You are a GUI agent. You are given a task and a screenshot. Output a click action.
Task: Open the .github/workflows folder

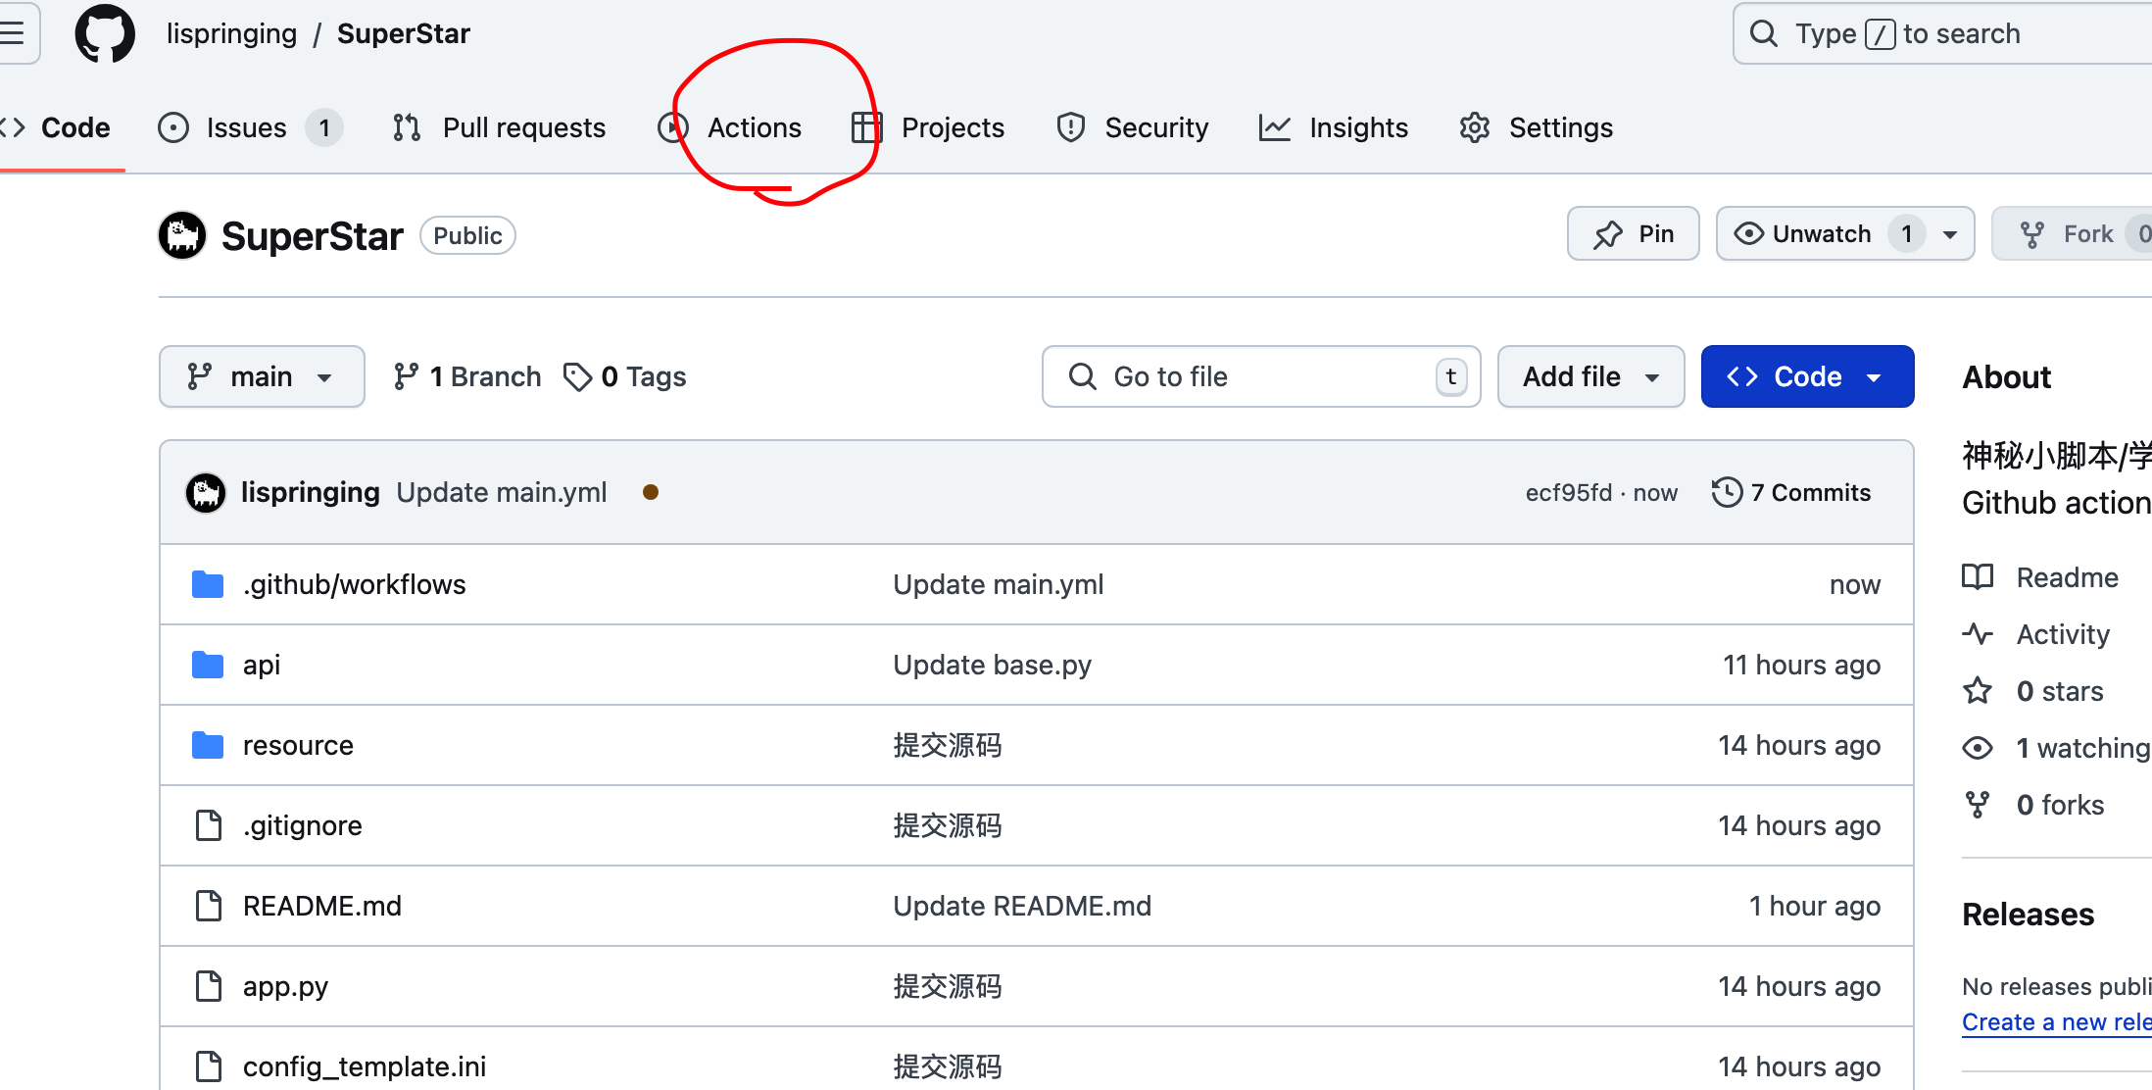(x=355, y=584)
